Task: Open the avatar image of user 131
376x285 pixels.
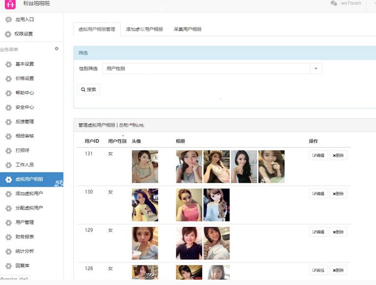Action: (x=145, y=167)
